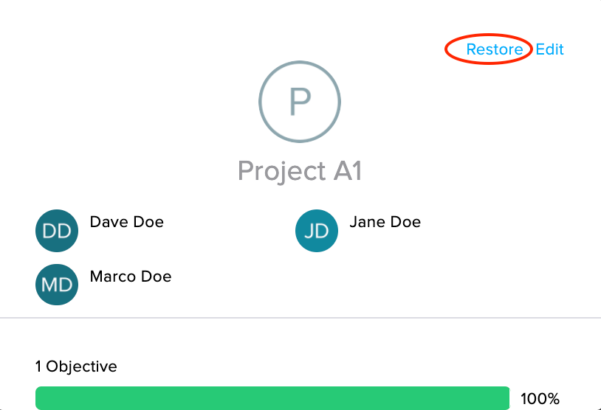This screenshot has height=410, width=601.
Task: Select the Project A1 title
Action: tap(300, 171)
